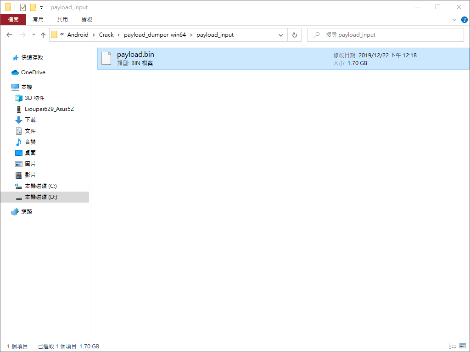This screenshot has height=352, width=470.
Task: Switch to the 檢視 ribbon tab
Action: (87, 19)
